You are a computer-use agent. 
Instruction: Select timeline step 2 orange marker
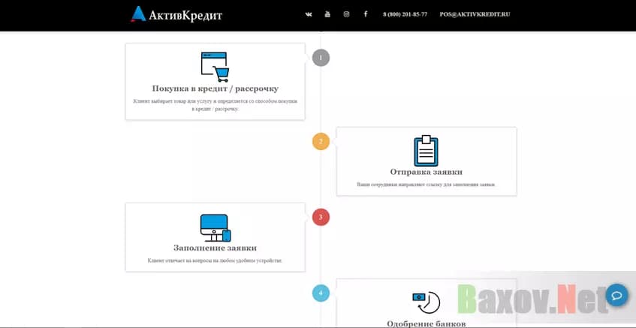[x=321, y=142]
